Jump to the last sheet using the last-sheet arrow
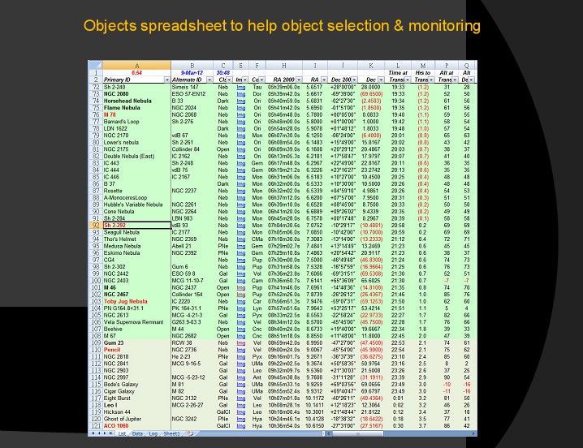The width and height of the screenshot is (583, 448). [x=110, y=433]
